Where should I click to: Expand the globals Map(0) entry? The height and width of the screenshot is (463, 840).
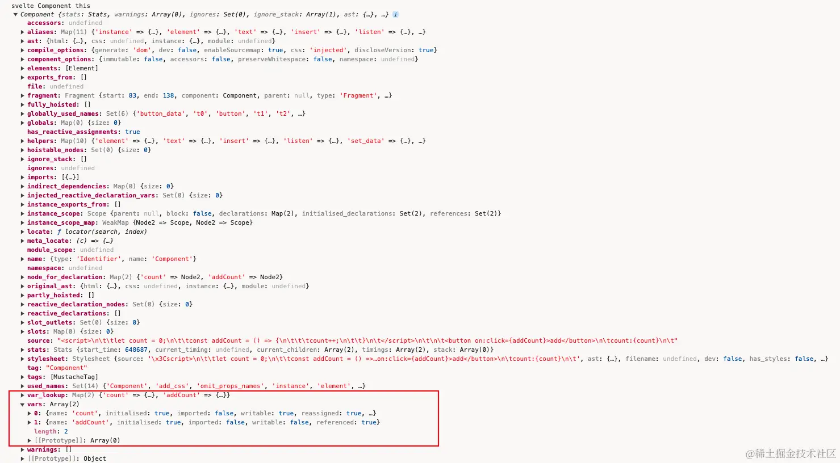click(x=22, y=123)
